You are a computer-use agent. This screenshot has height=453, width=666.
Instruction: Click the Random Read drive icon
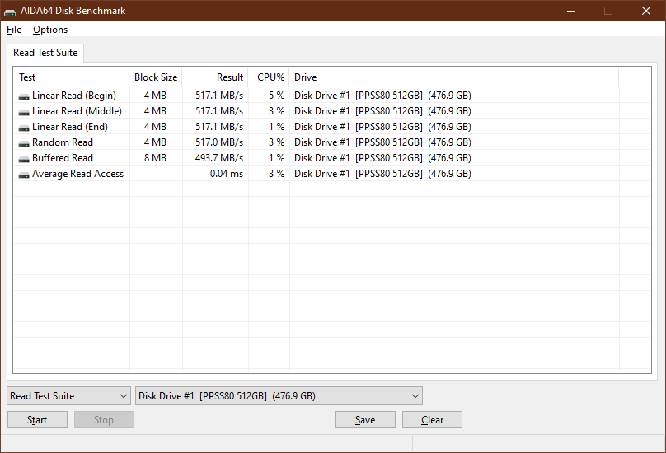click(x=24, y=144)
